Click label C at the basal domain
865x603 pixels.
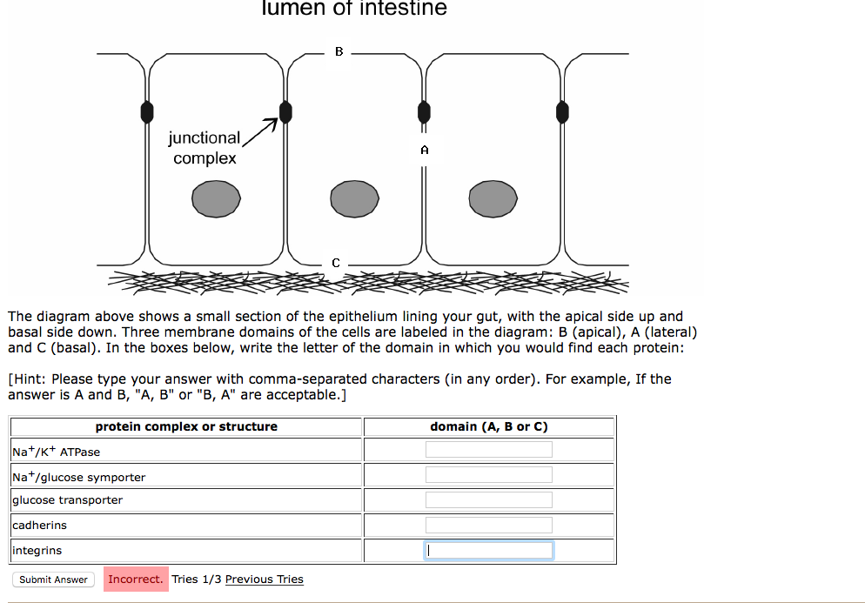point(336,263)
